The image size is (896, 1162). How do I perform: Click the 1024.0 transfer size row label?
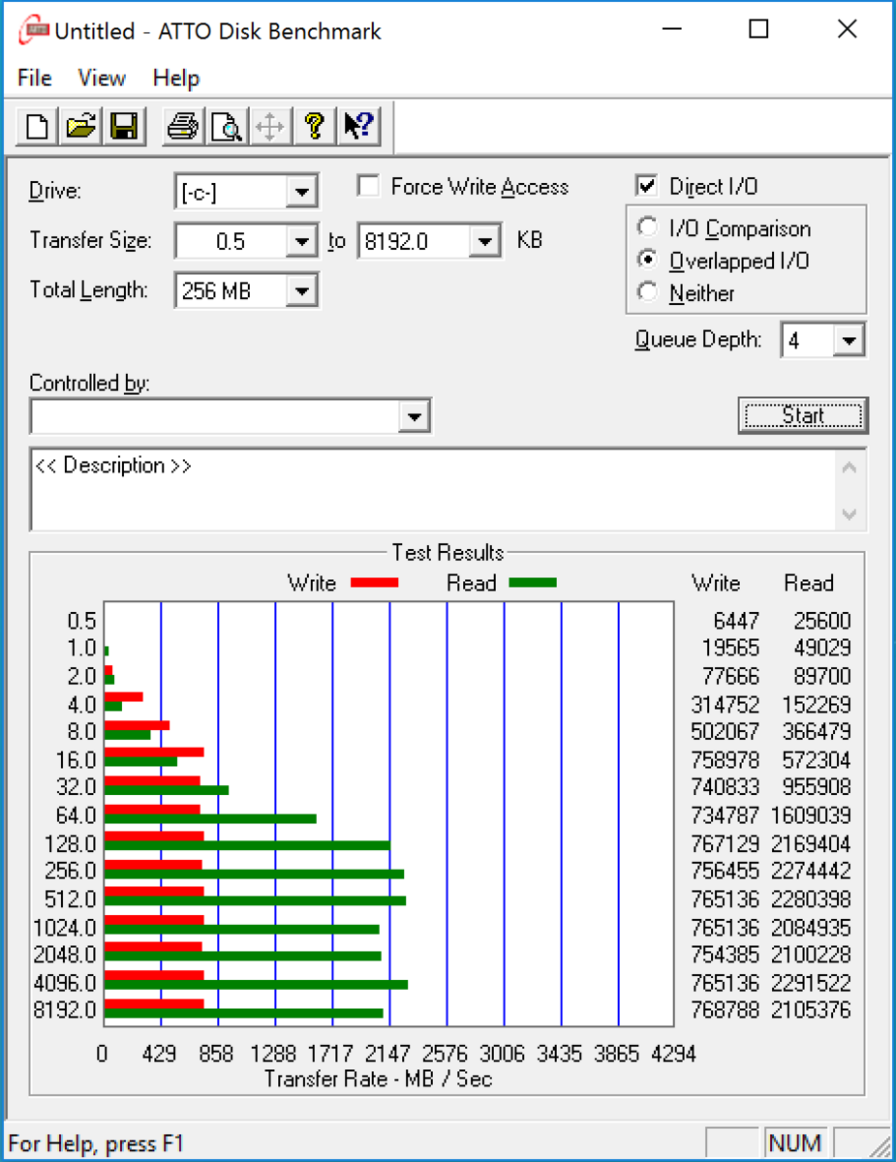[65, 928]
